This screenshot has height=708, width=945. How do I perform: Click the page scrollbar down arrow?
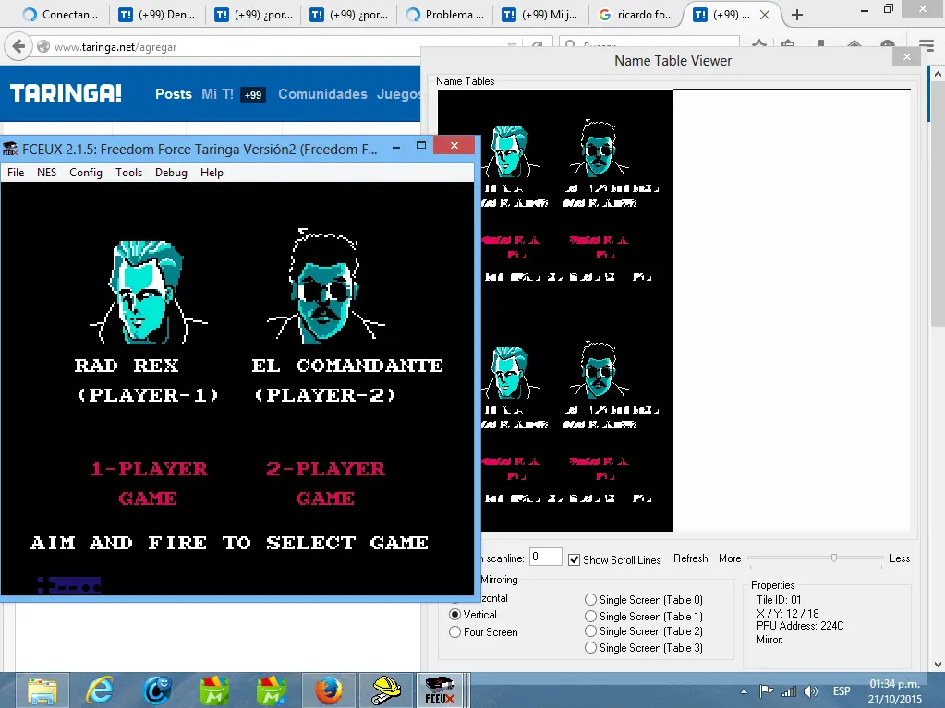[938, 665]
